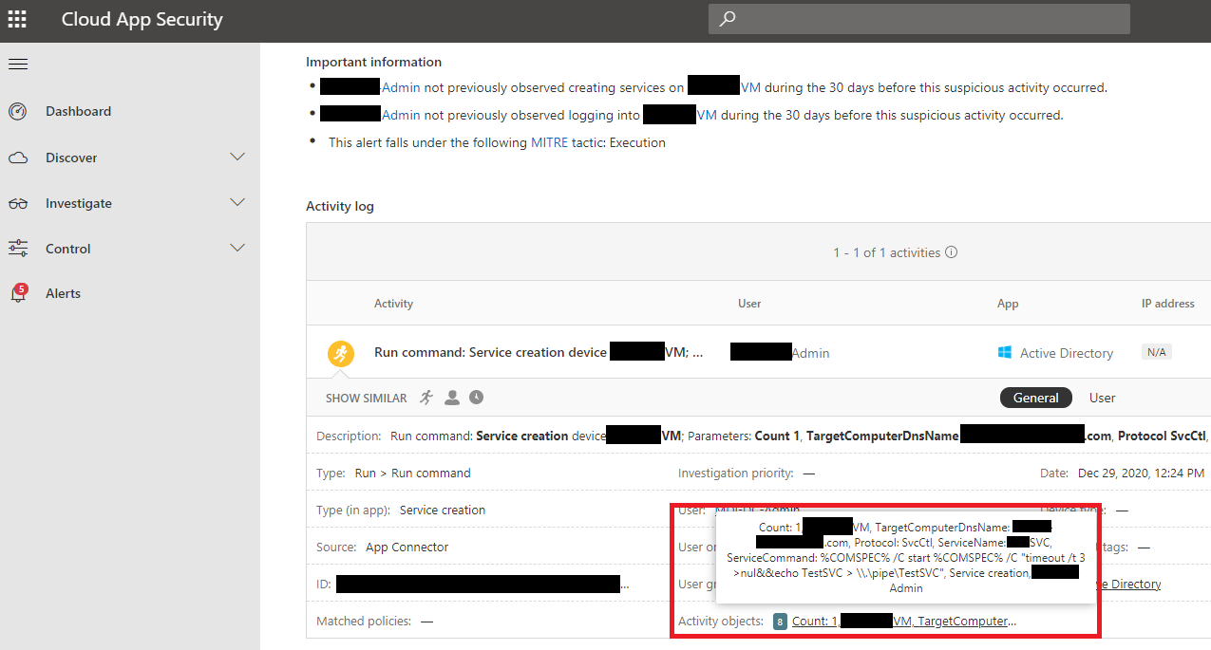Expand the Control menu chevron
The width and height of the screenshot is (1211, 650).
coord(237,249)
